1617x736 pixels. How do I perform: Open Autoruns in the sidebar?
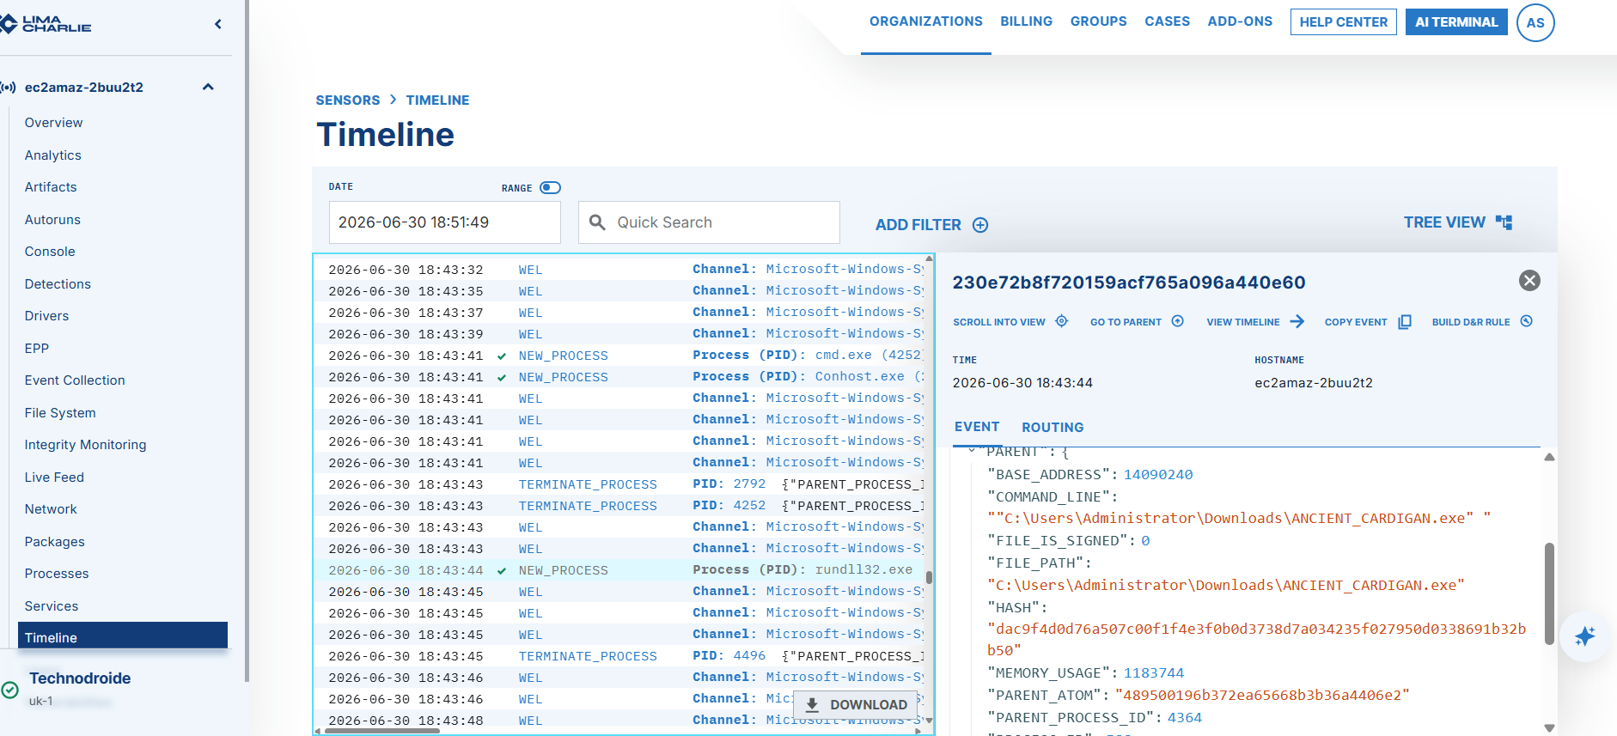click(x=52, y=220)
